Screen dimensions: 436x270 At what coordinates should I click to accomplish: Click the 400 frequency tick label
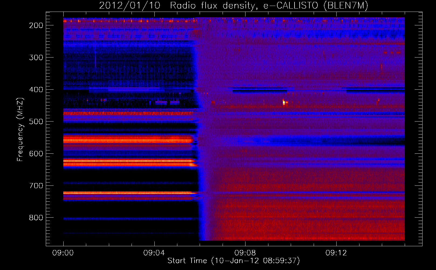pos(36,90)
